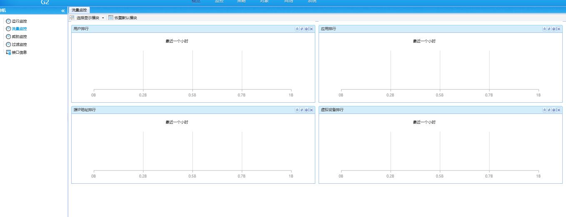Collapse the navigation sidebar with « icon
566x217 pixels.
(63, 10)
